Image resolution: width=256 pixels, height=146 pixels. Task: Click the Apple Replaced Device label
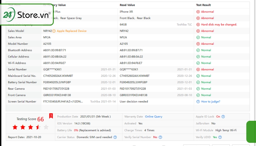click(72, 31)
